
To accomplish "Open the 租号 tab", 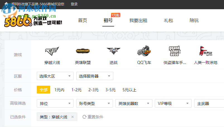I will (x=108, y=20).
